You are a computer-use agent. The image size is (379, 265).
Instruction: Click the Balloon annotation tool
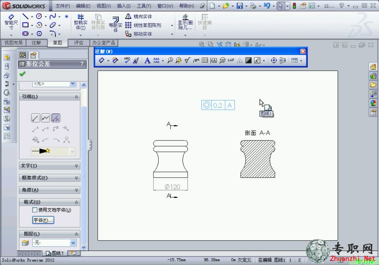coord(170,60)
